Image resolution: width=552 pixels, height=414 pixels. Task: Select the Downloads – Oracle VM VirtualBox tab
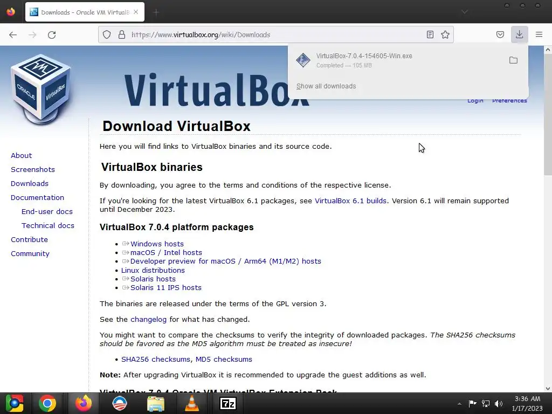(85, 12)
